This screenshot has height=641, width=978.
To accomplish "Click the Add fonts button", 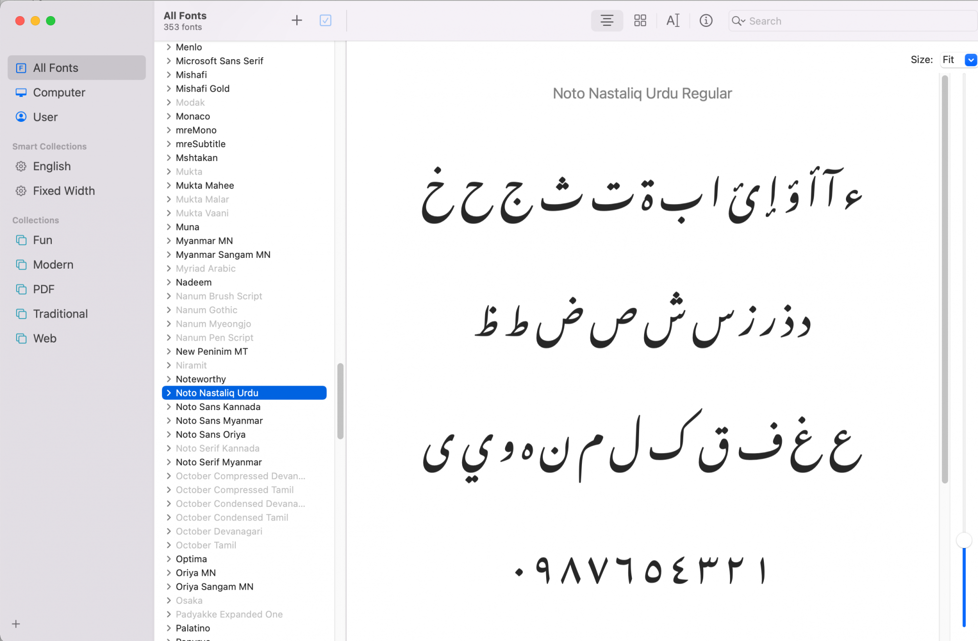I will (297, 21).
